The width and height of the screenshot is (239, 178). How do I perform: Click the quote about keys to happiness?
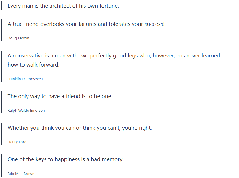(65, 159)
